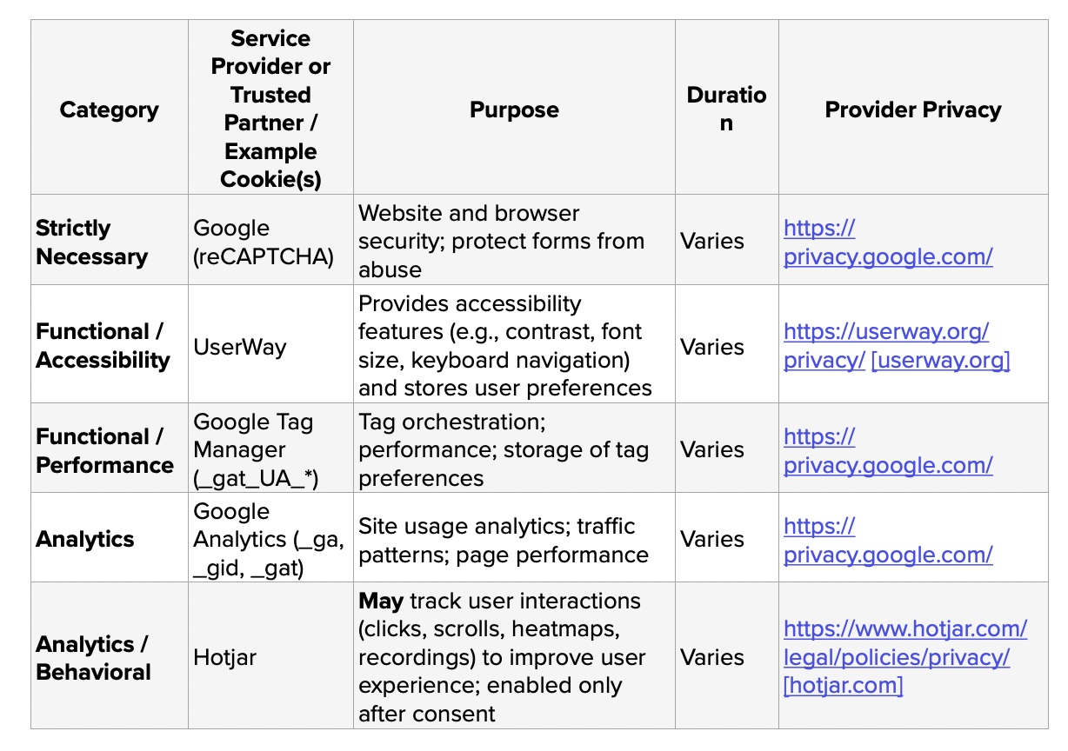The width and height of the screenshot is (1068, 751).
Task: Click 'Varies' in the UserWay row
Action: (x=712, y=347)
